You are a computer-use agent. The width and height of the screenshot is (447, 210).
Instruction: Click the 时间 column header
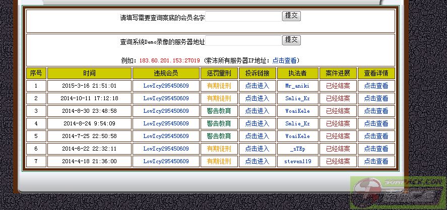(x=89, y=73)
